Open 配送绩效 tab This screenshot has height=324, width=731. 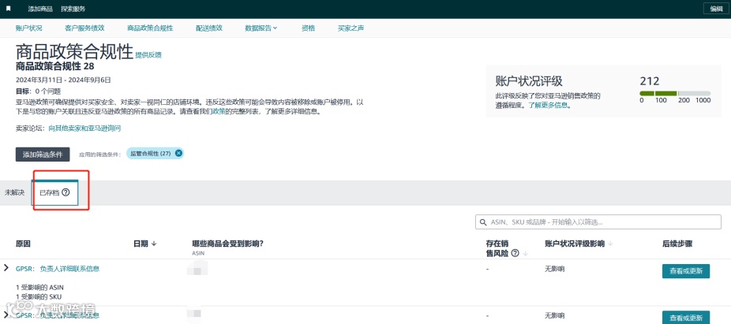pos(209,28)
